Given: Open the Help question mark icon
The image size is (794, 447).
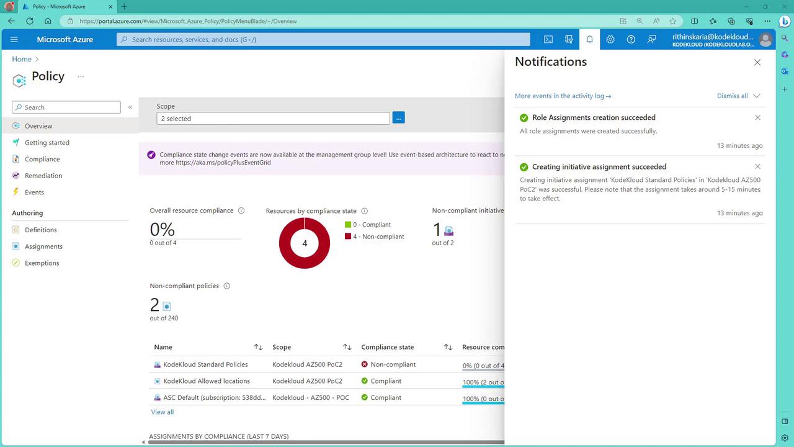Looking at the screenshot, I should coord(631,39).
